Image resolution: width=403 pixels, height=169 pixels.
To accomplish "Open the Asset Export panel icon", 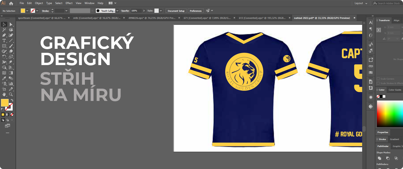I will (x=371, y=60).
